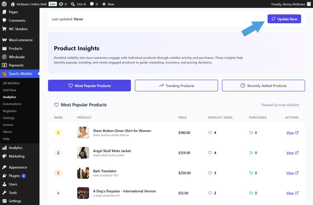
Task: Select Analytics under SaveTo Wishlist
Action: coord(9,97)
